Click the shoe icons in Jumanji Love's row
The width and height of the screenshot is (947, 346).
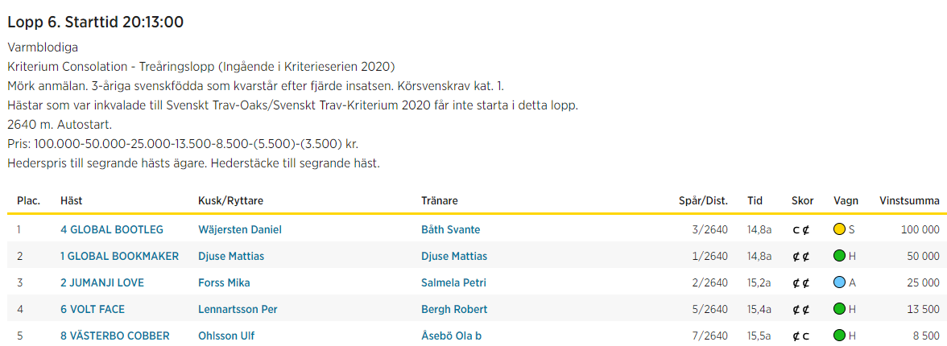point(800,282)
